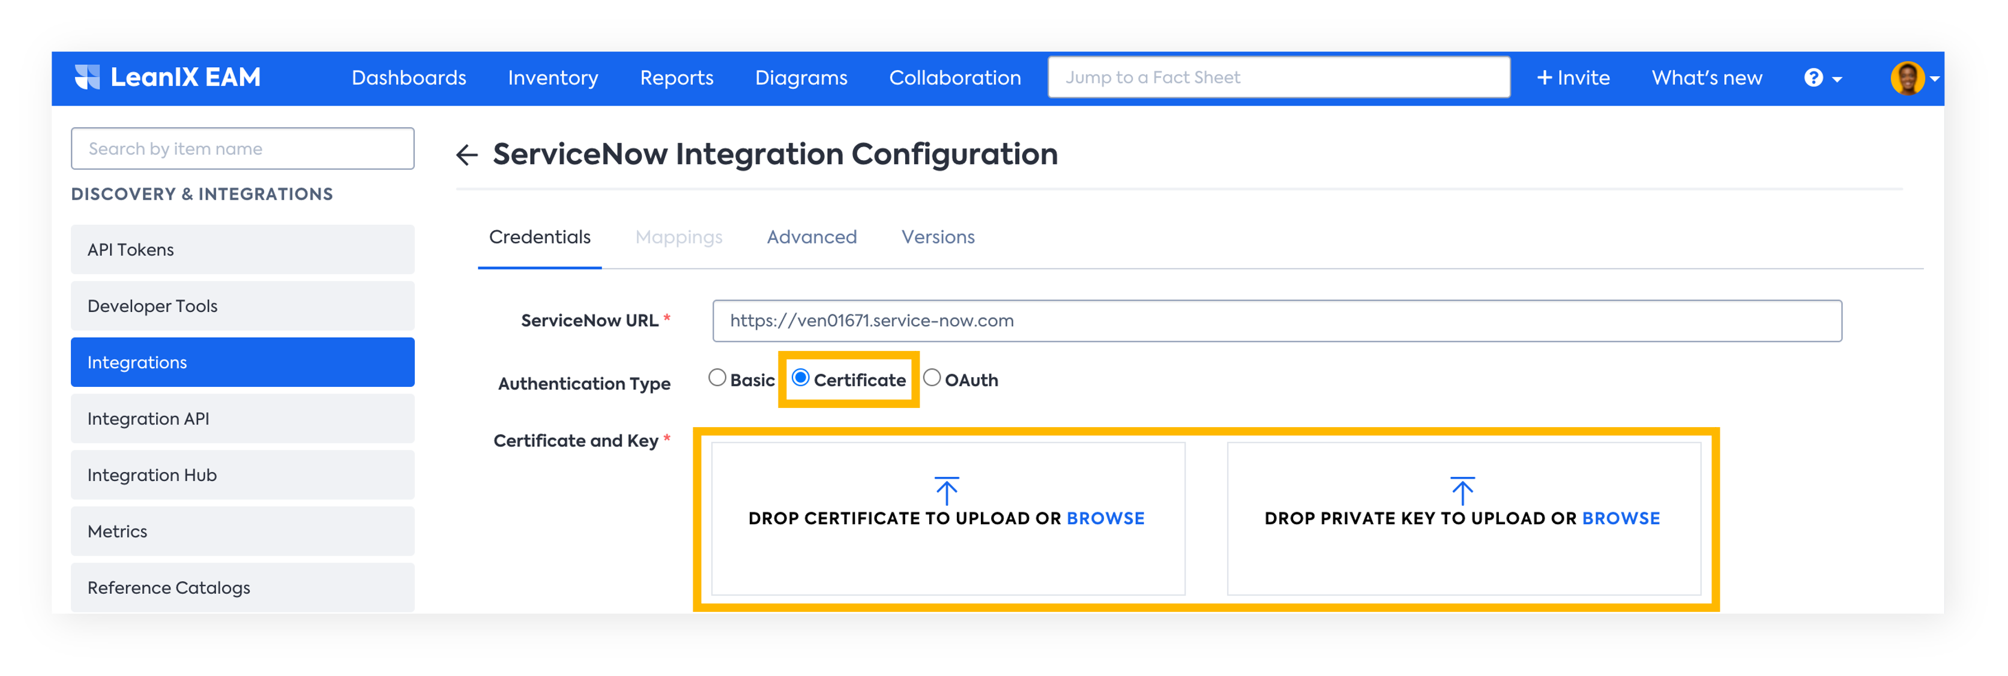Click the certificate upload arrow icon
2008x676 pixels.
coord(946,491)
